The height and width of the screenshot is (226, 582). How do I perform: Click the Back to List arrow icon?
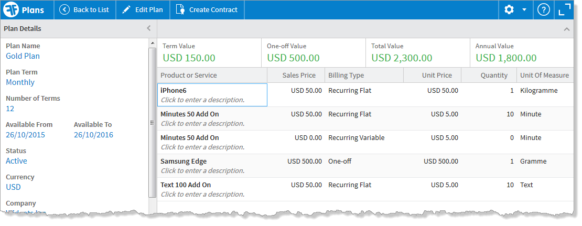pyautogui.click(x=64, y=9)
